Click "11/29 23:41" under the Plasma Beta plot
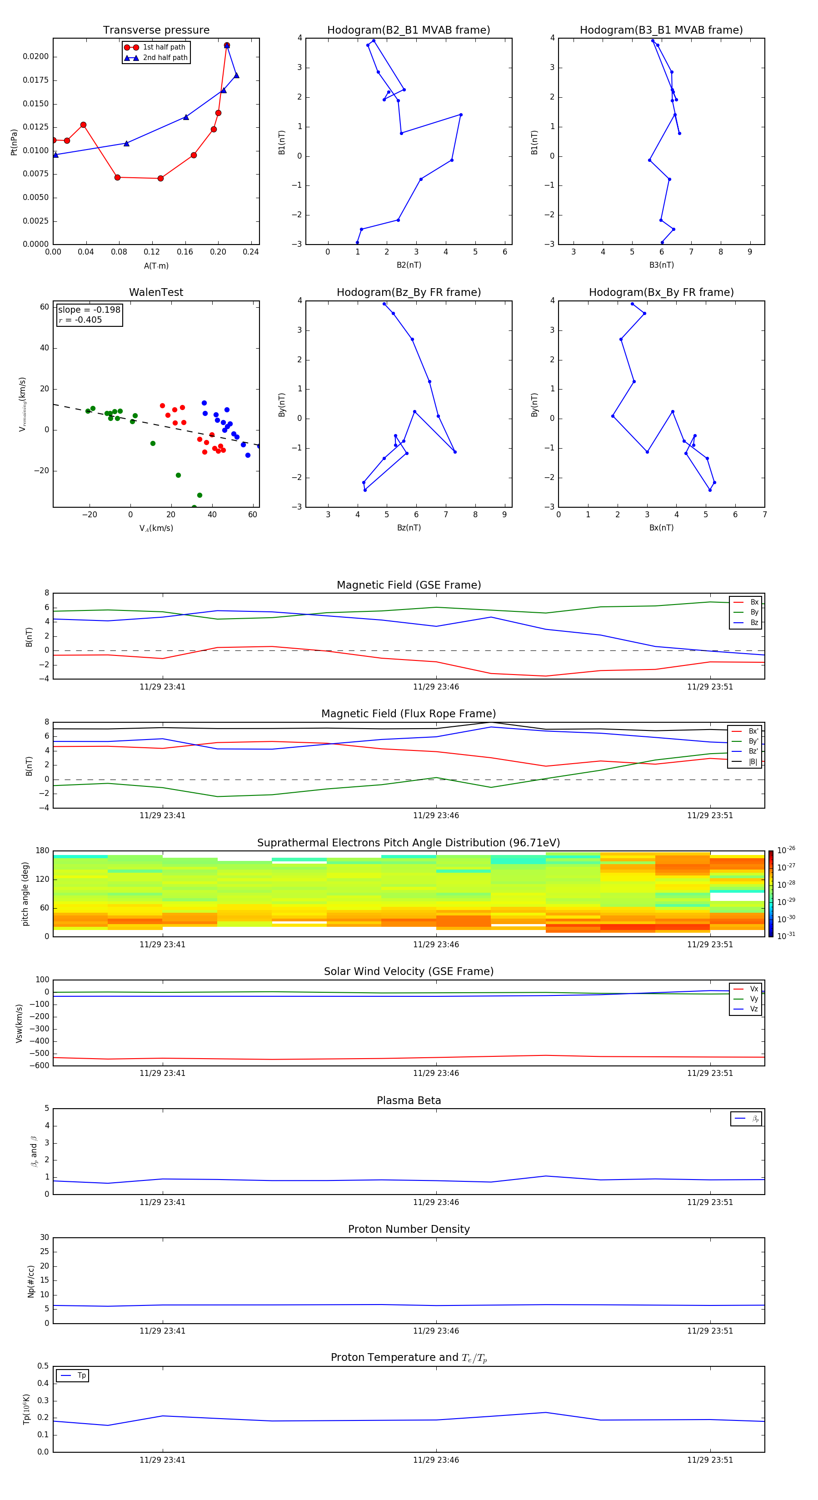This screenshot has height=1500, width=818. pos(162,1202)
